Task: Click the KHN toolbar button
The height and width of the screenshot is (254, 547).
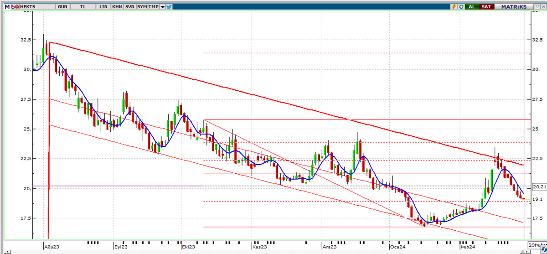Action: pyautogui.click(x=117, y=7)
